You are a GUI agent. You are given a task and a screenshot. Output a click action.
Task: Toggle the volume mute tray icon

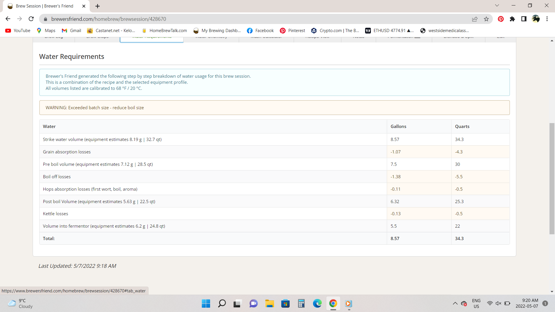point(498,303)
